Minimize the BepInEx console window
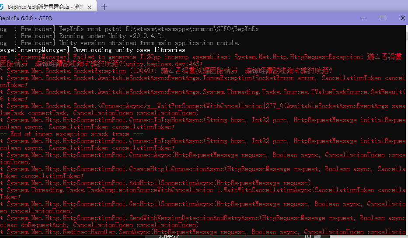Image resolution: width=408 pixels, height=238 pixels. coord(363,18)
